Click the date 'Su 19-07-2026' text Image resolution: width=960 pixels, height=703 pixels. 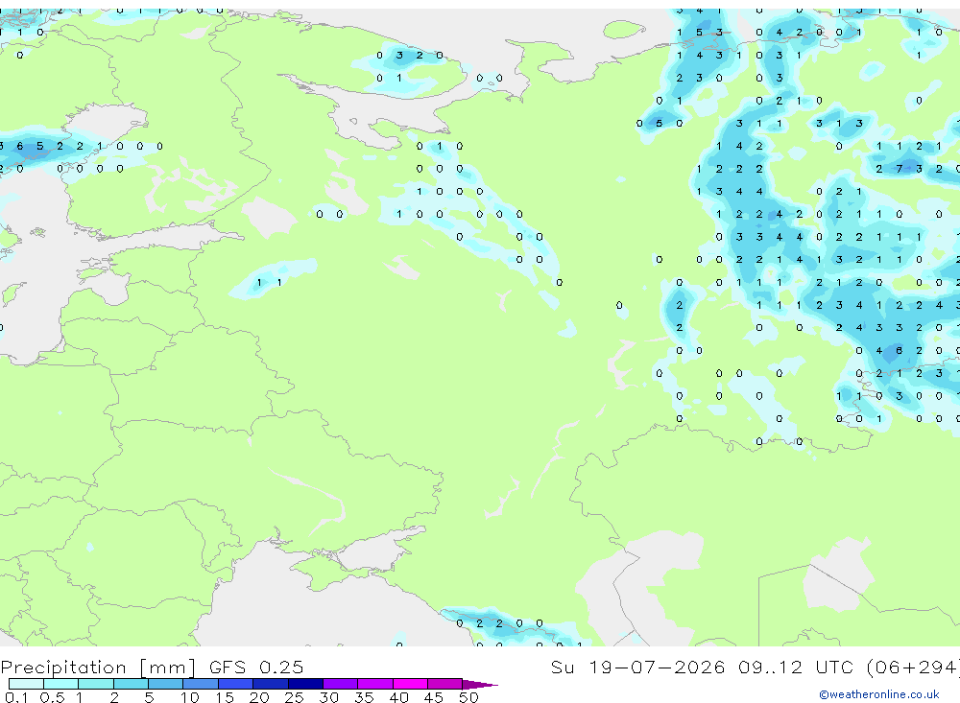point(637,667)
